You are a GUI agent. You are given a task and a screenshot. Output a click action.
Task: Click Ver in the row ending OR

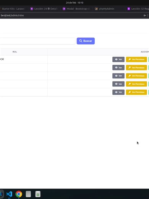coord(118,59)
